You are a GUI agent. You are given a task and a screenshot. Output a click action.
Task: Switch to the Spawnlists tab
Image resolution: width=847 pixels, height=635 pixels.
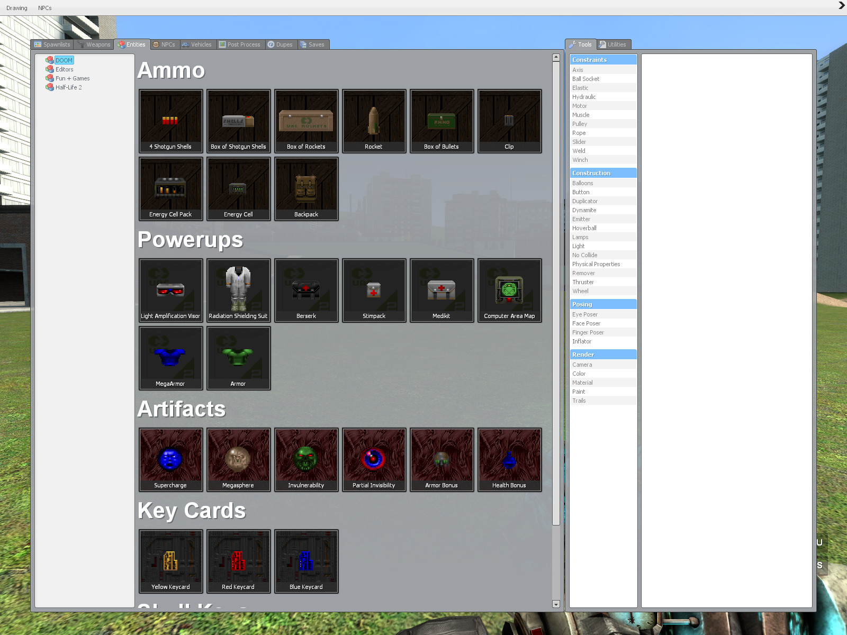tap(52, 44)
